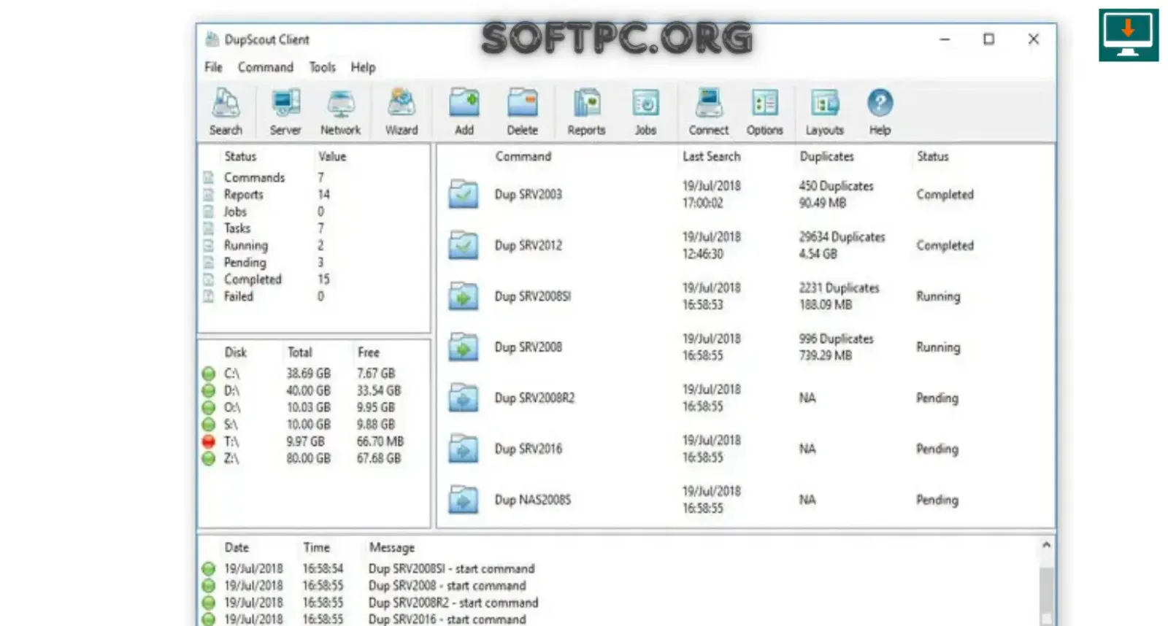Click the Help toolbar icon
This screenshot has width=1168, height=626.
point(880,111)
